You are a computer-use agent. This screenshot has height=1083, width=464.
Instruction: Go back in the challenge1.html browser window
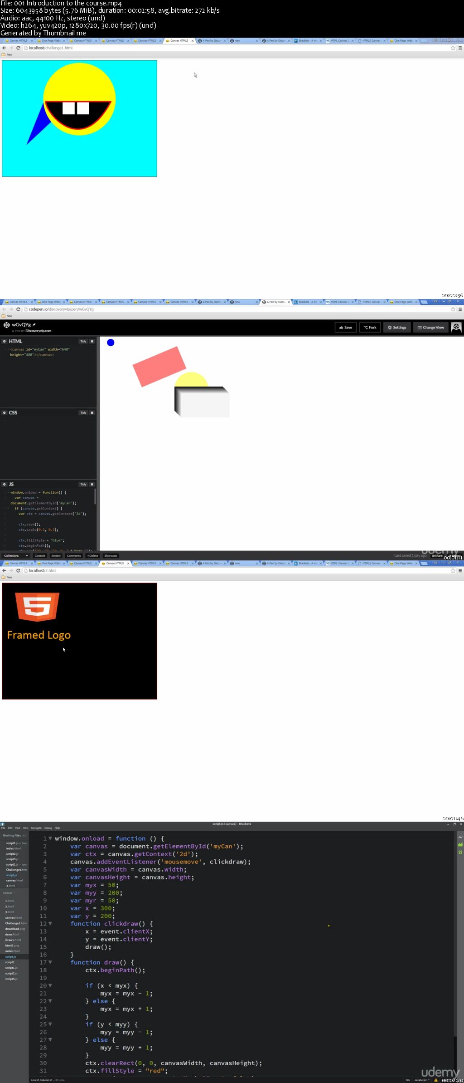[4, 48]
